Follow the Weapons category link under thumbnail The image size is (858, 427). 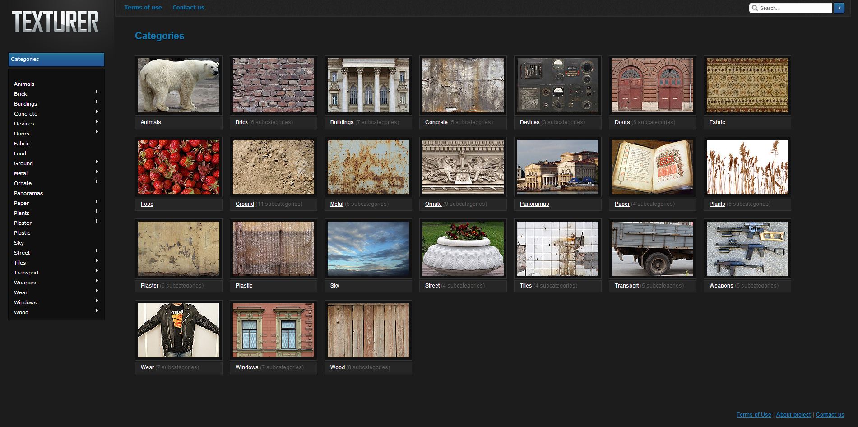tap(721, 286)
